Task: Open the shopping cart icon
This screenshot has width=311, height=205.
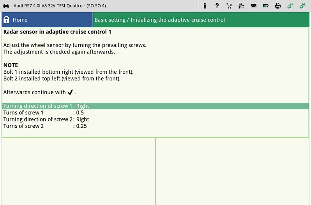Action: pos(229,6)
